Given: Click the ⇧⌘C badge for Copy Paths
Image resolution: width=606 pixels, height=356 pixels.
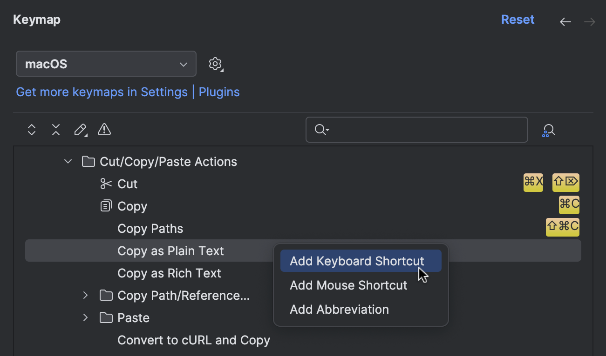Looking at the screenshot, I should (x=562, y=227).
